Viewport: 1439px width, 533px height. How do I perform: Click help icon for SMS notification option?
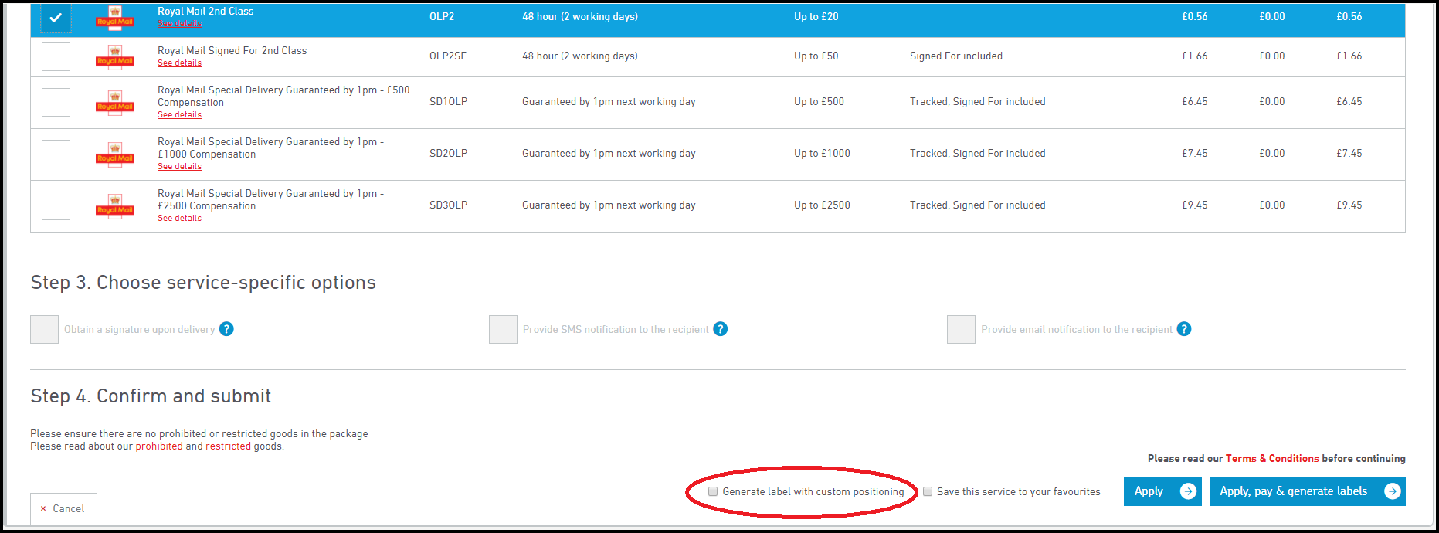(720, 329)
